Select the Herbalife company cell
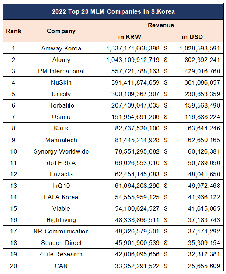Image resolution: width=226 pixels, height=274 pixels. point(61,105)
